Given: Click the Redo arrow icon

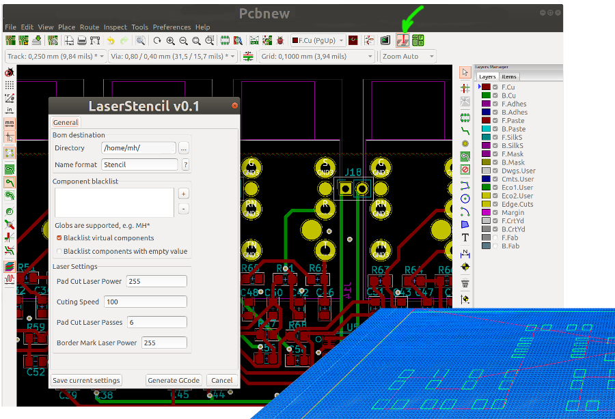Looking at the screenshot, I should [124, 40].
